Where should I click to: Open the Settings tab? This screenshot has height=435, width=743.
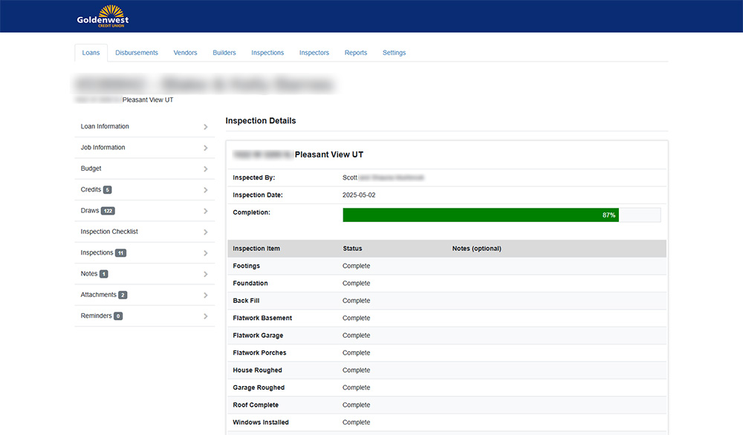click(x=394, y=53)
